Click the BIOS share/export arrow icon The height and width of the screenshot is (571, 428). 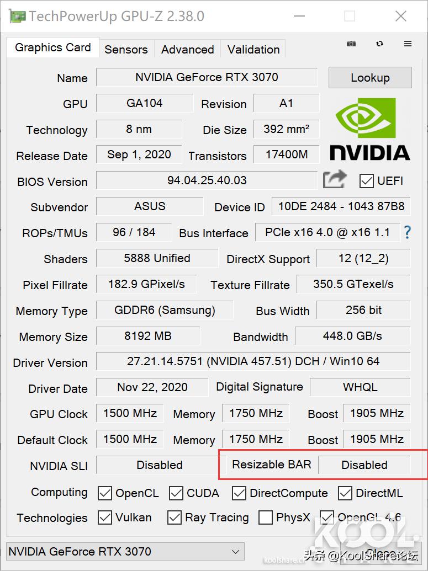click(335, 179)
